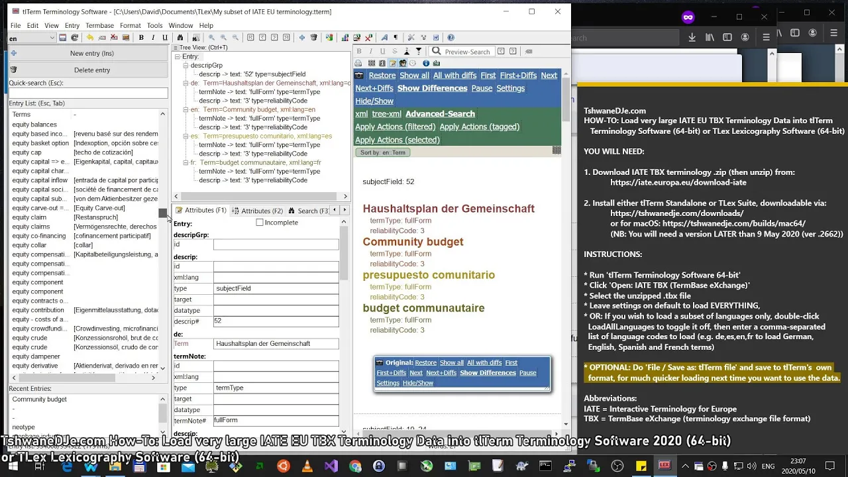Click the undo arrow icon in toolbar
The width and height of the screenshot is (848, 477).
click(90, 38)
